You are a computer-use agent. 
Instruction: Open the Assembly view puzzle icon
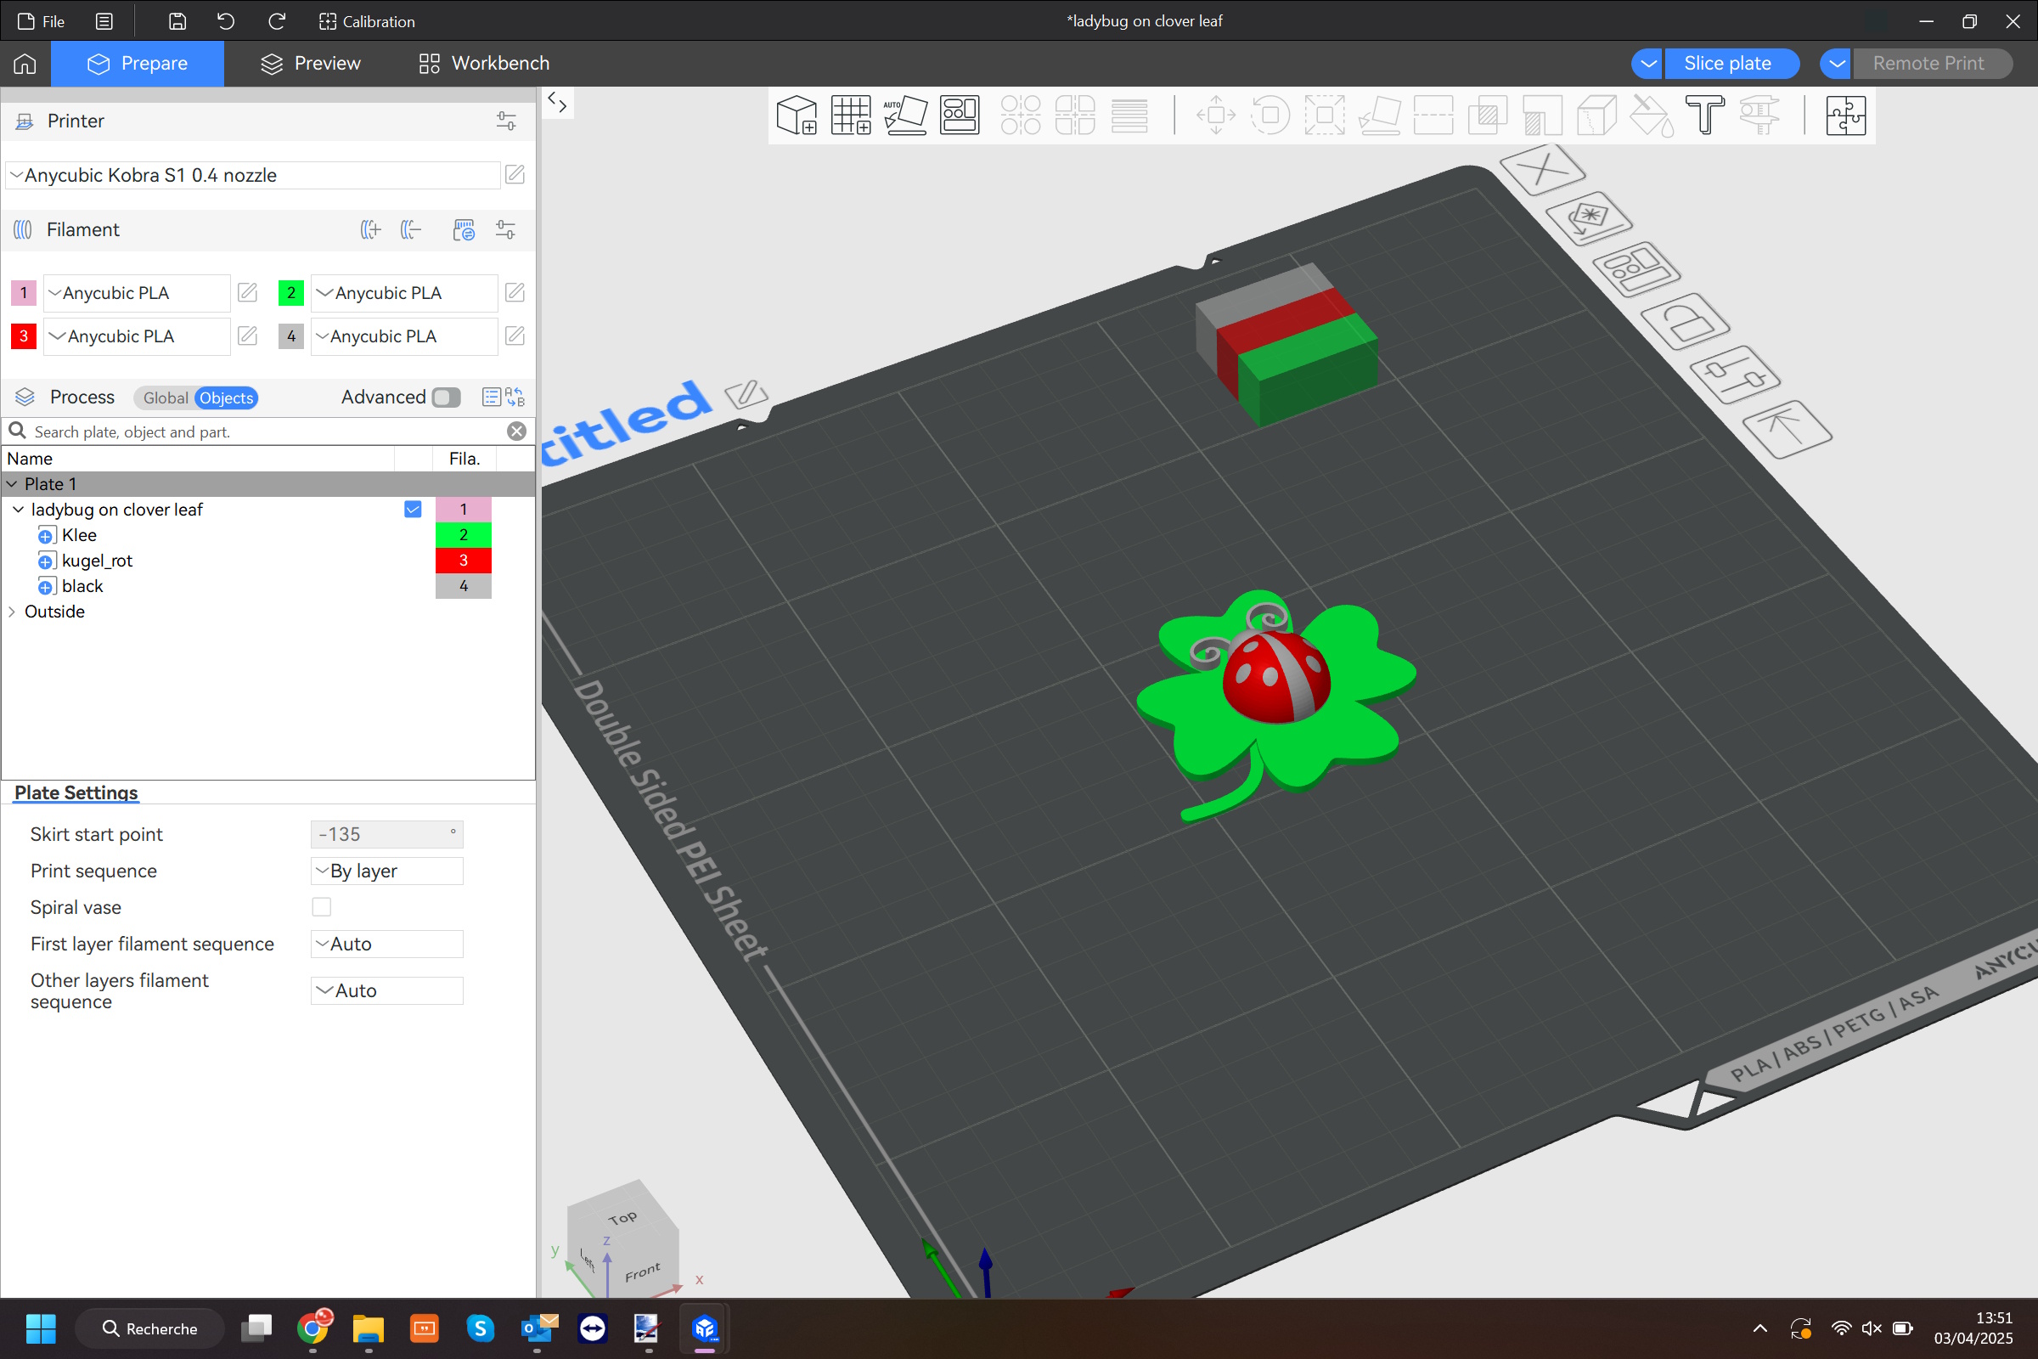(x=1844, y=116)
